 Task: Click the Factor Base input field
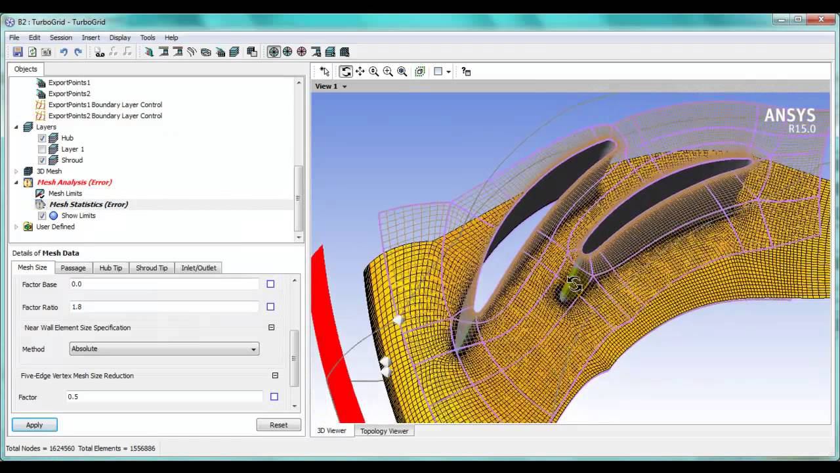(164, 284)
